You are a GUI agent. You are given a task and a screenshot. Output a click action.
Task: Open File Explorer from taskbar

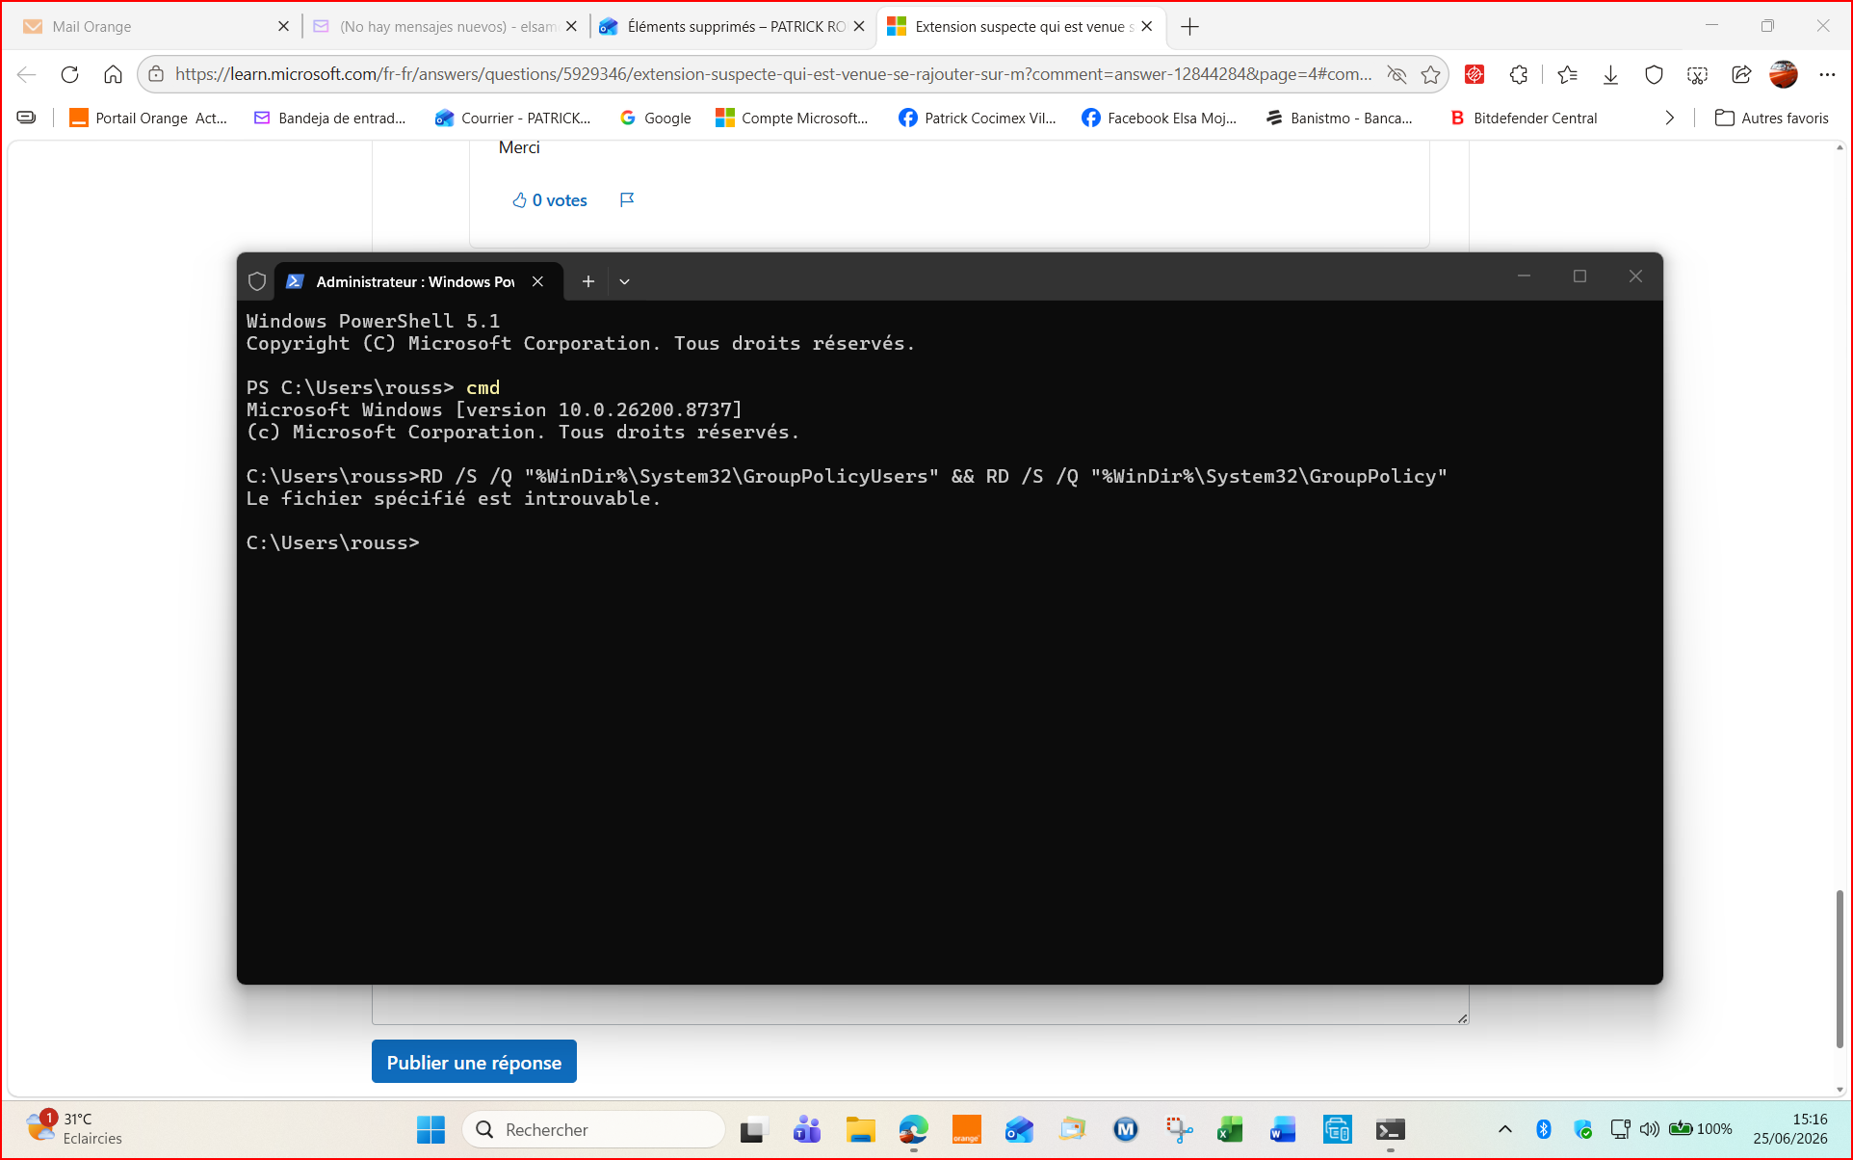[860, 1129]
